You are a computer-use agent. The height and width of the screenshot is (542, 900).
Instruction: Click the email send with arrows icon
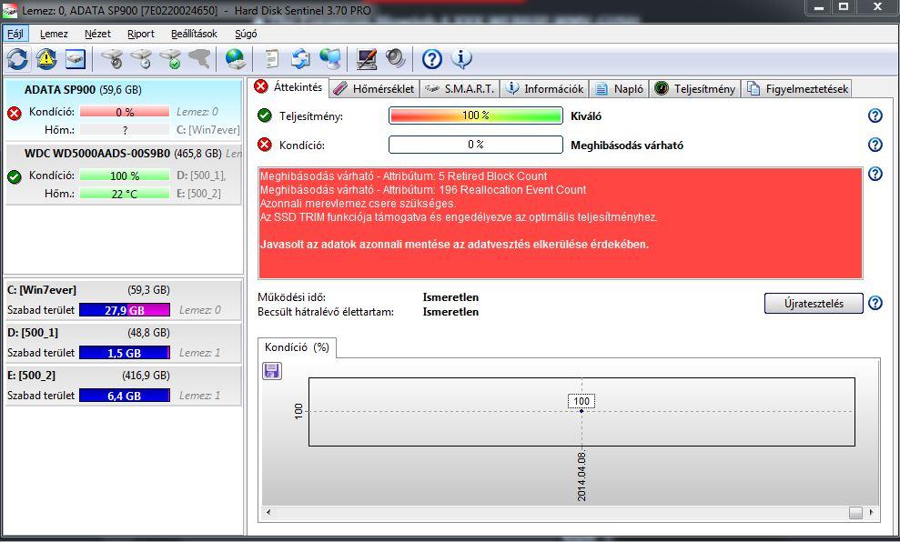click(x=300, y=58)
